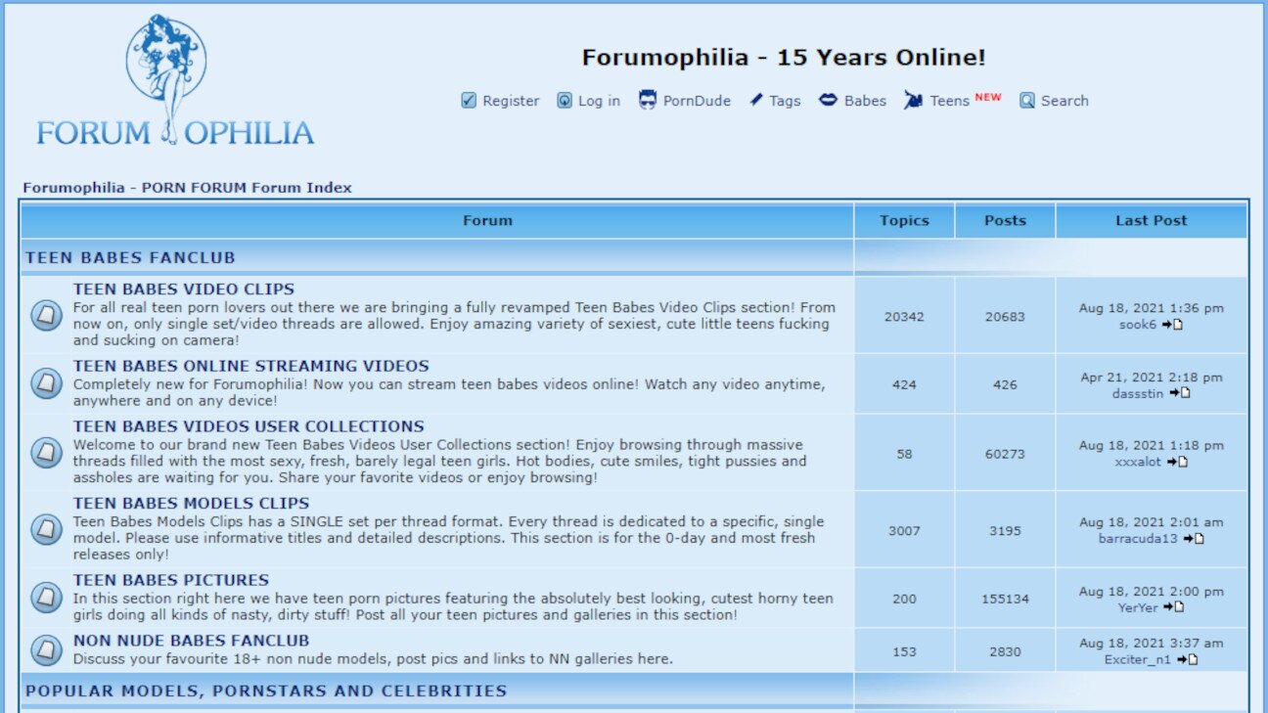Click the Log in keyhole icon
Viewport: 1268px width, 713px height.
point(563,100)
